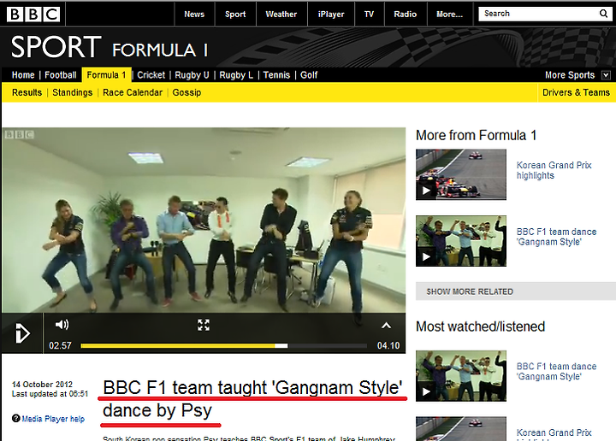
Task: Click the elapsed time 02.57
Action: coord(60,345)
